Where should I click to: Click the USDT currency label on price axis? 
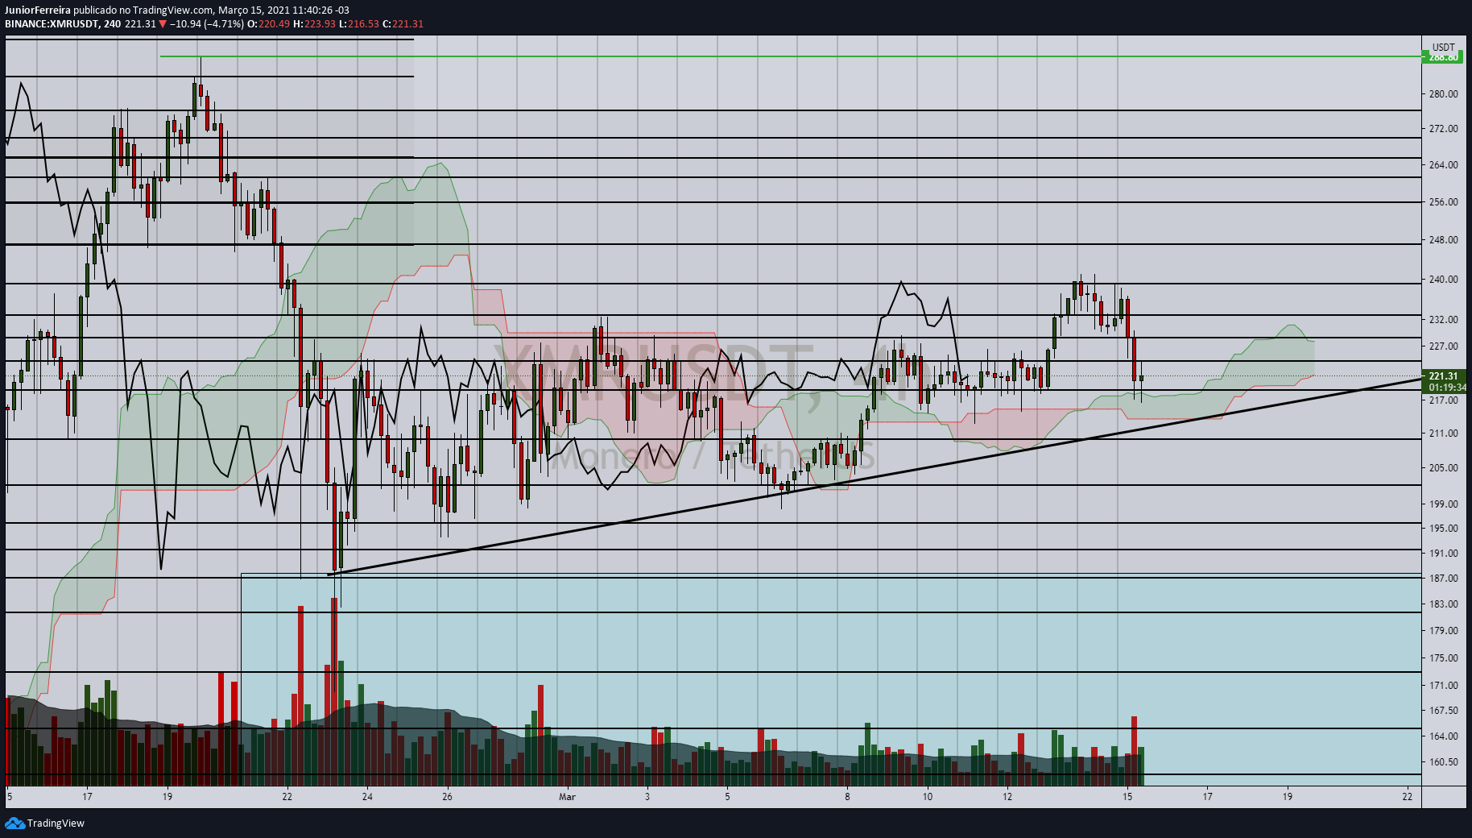pyautogui.click(x=1443, y=47)
